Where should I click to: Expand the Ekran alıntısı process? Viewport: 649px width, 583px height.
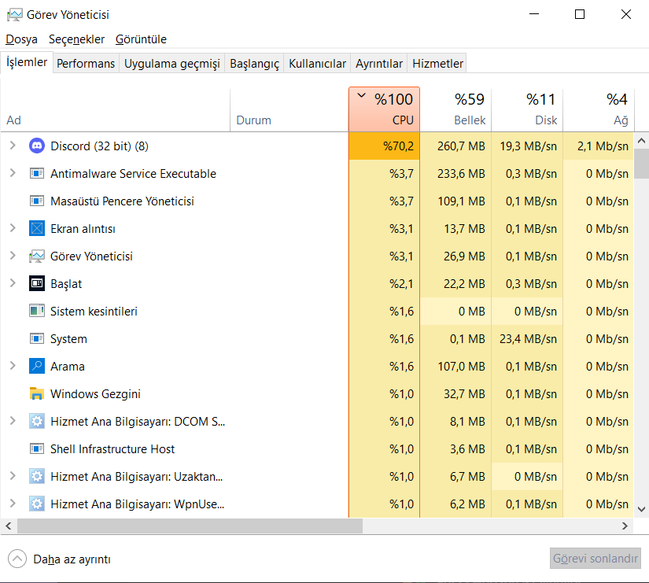(x=13, y=228)
